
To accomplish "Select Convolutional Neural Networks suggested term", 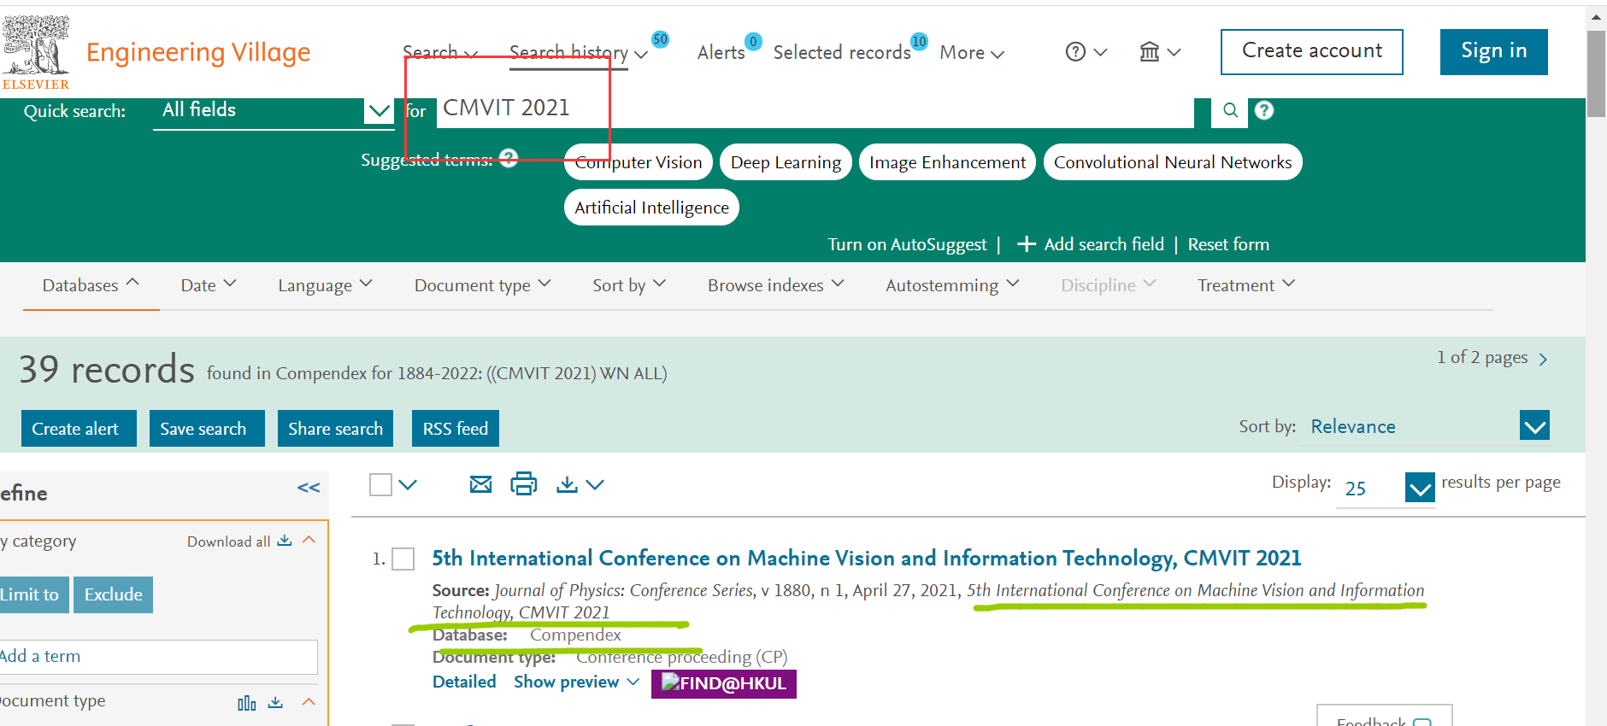I will tap(1173, 162).
